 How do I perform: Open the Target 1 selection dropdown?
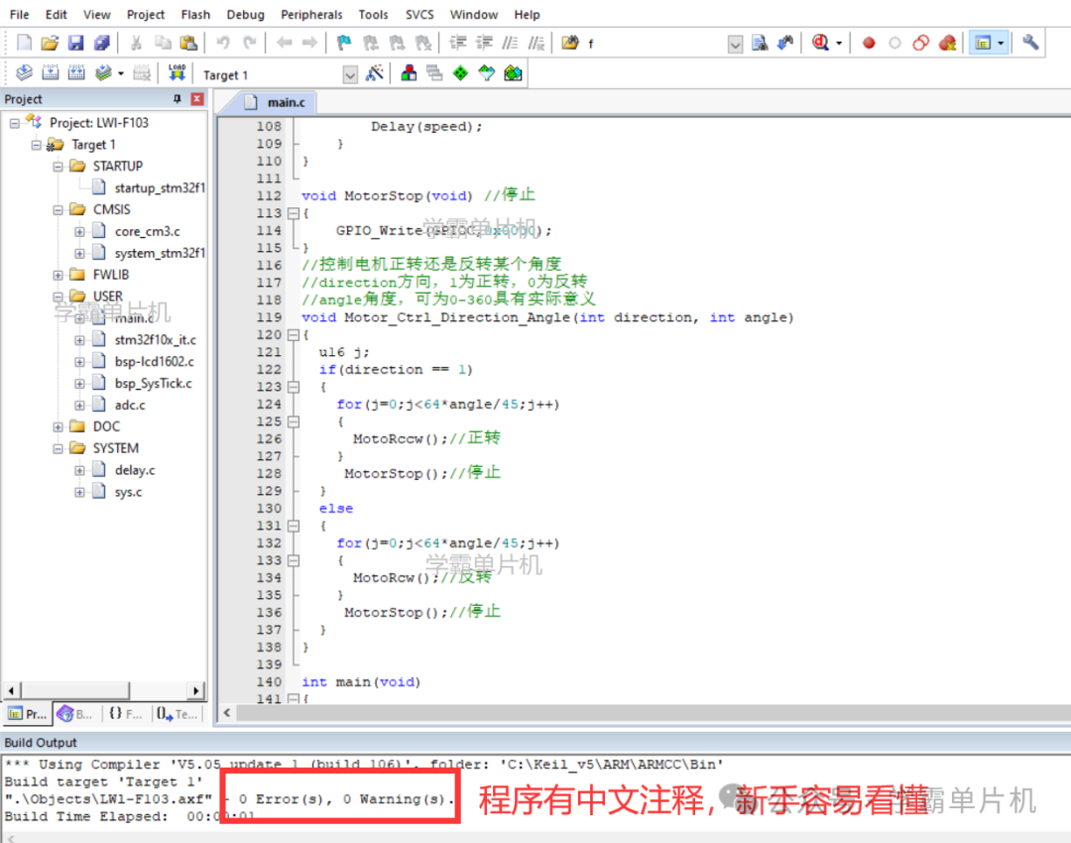coord(352,73)
